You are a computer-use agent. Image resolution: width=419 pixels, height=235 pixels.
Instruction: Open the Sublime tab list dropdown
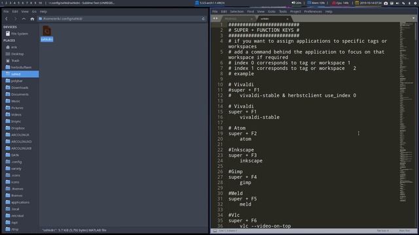pyautogui.click(x=413, y=18)
